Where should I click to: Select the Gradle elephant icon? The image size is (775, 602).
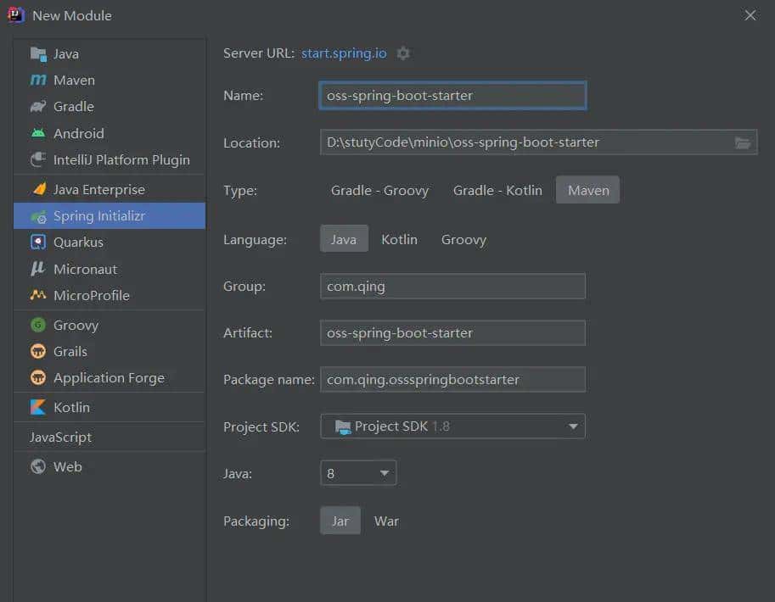(38, 107)
